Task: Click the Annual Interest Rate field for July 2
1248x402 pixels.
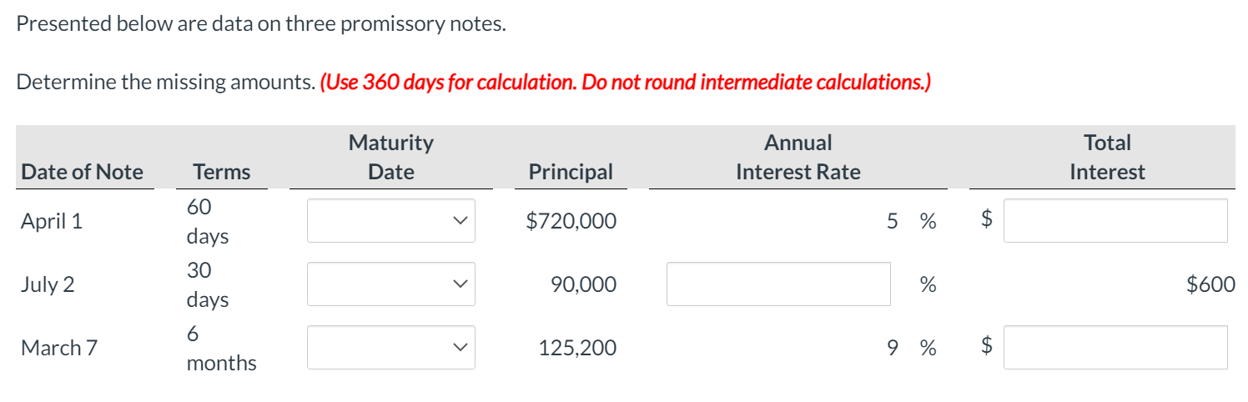Action: click(x=778, y=284)
